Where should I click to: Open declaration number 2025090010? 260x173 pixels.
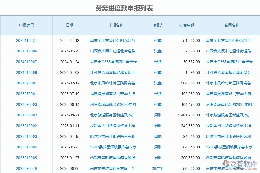26,168
